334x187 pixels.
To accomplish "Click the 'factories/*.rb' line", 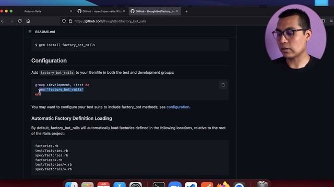I will (49, 160).
